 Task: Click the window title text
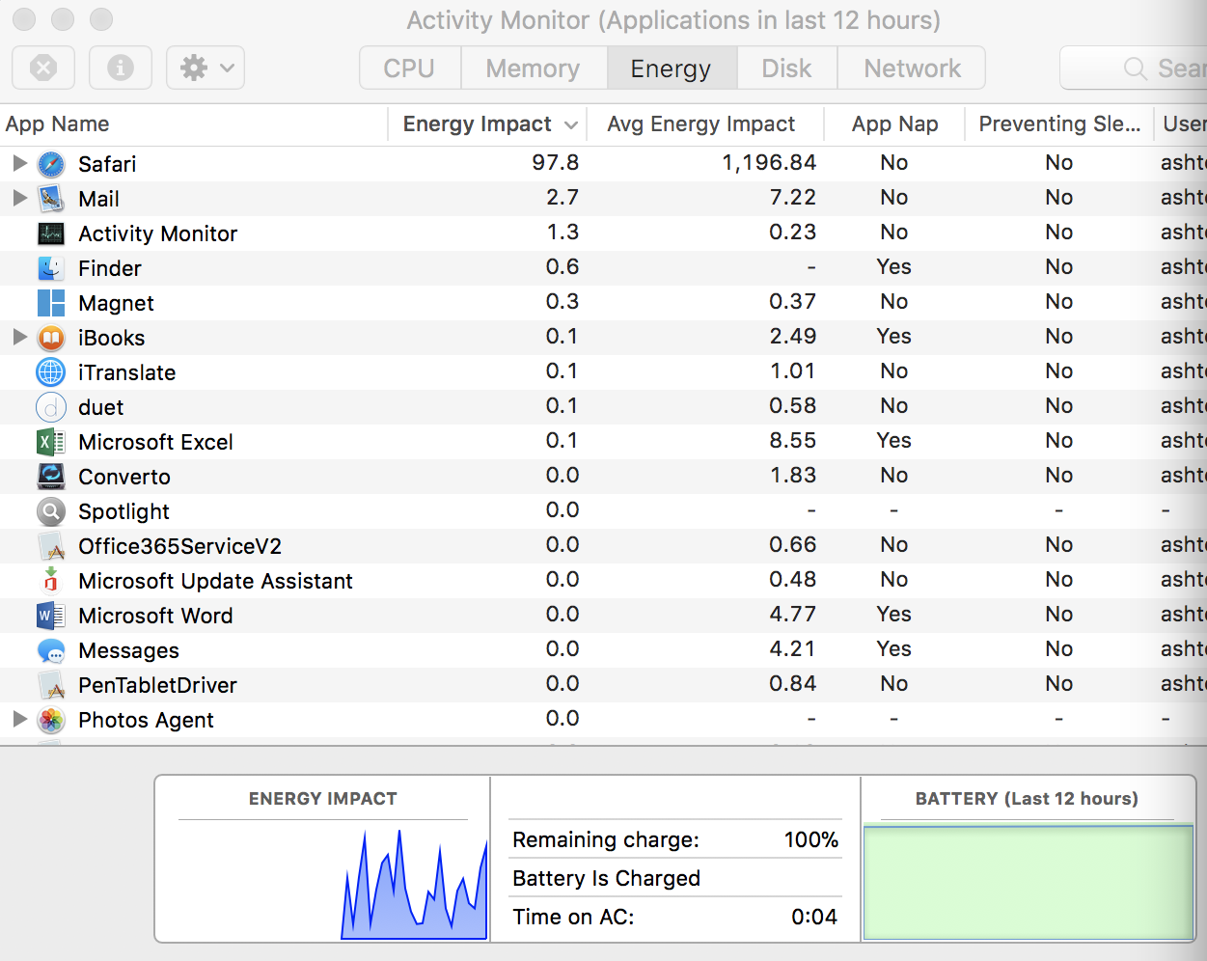[673, 20]
